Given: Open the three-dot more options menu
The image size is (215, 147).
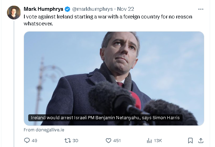Looking at the screenshot, I should [201, 9].
